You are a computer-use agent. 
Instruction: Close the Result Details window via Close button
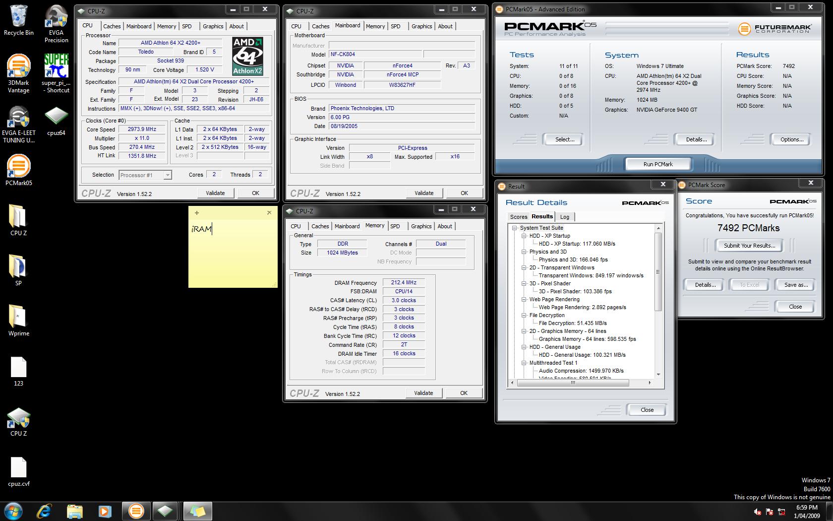[x=647, y=410]
